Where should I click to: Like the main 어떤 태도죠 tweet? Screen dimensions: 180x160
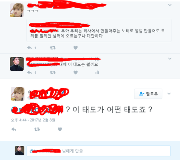tap(60, 129)
